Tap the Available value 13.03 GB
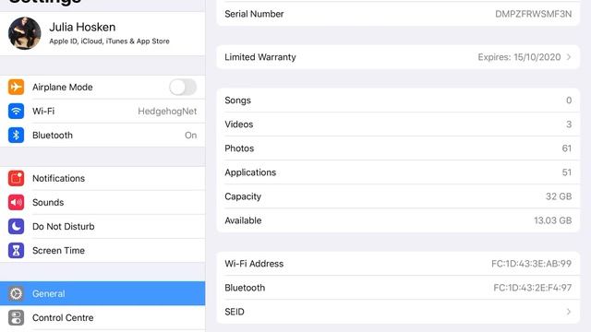591x332 pixels. pos(552,220)
